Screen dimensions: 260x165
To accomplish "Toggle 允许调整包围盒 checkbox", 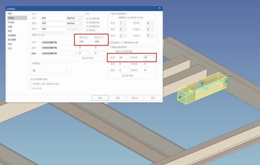I will click(x=32, y=79).
